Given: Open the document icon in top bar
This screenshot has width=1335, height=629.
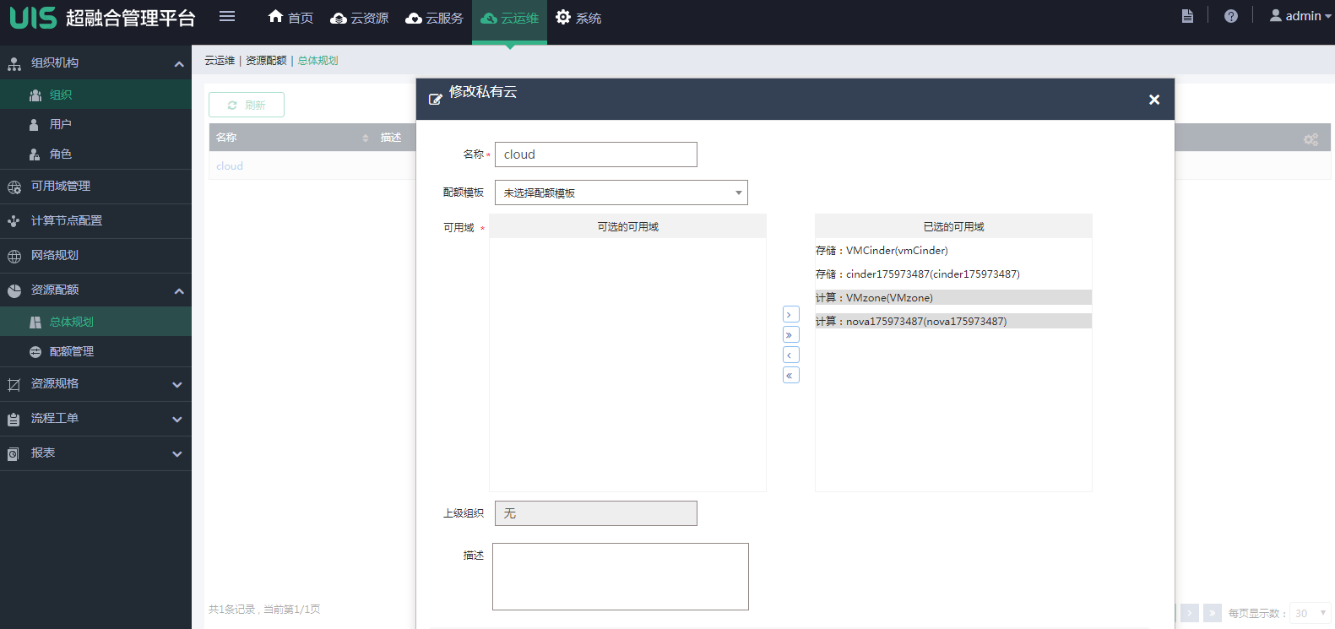Looking at the screenshot, I should tap(1186, 16).
